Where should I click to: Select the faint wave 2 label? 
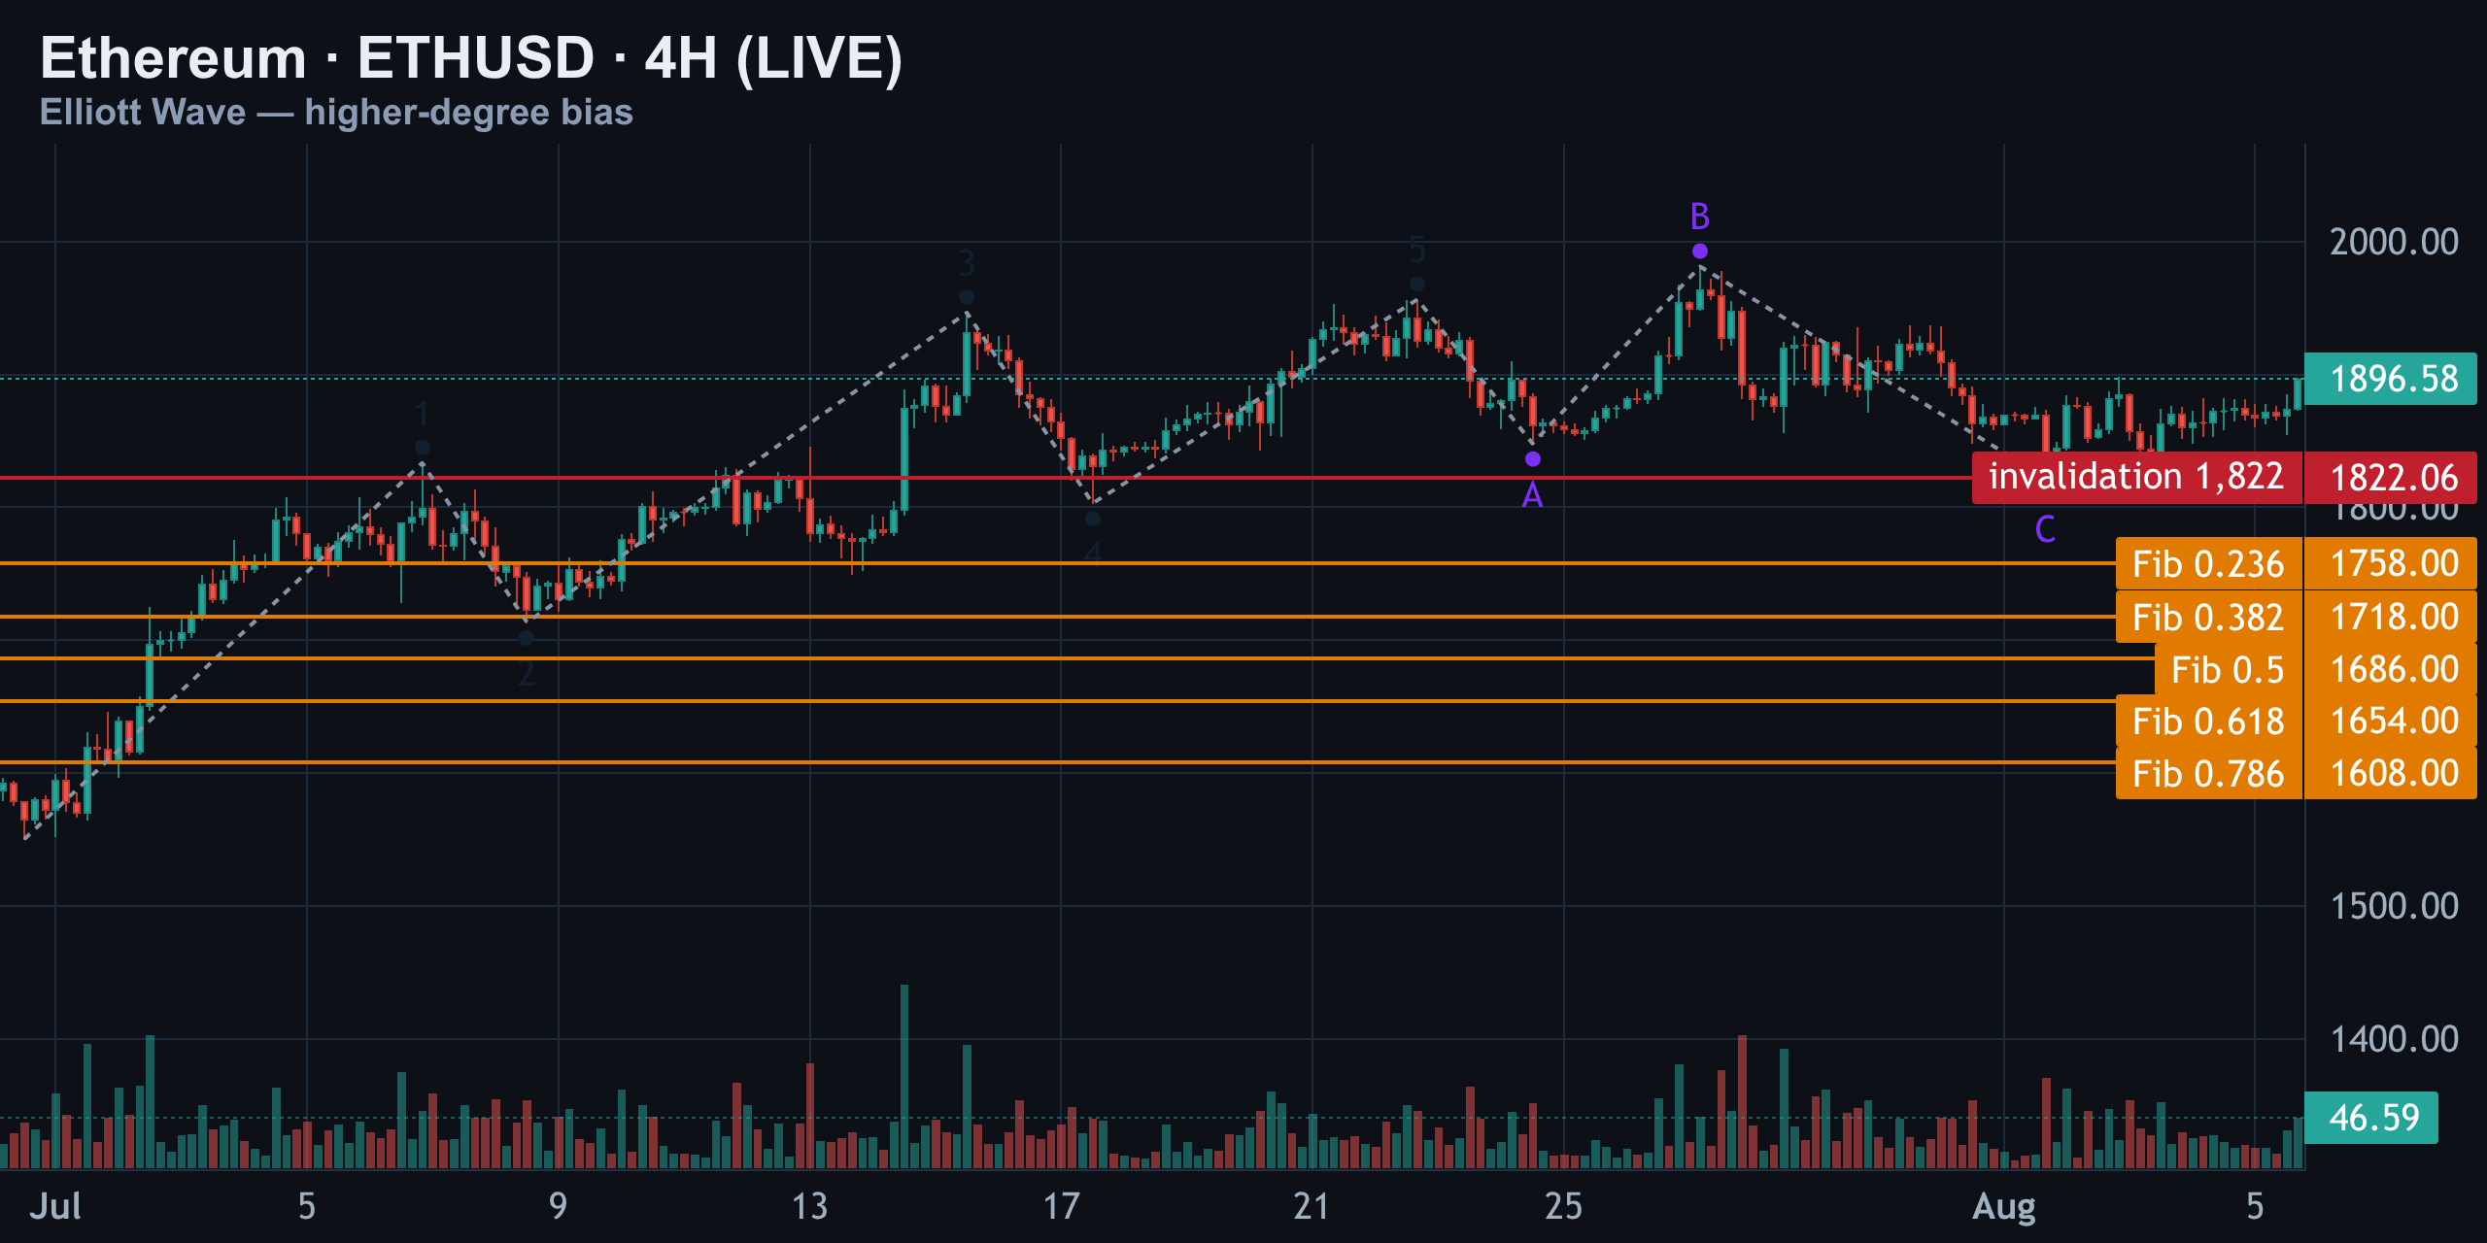(x=527, y=672)
